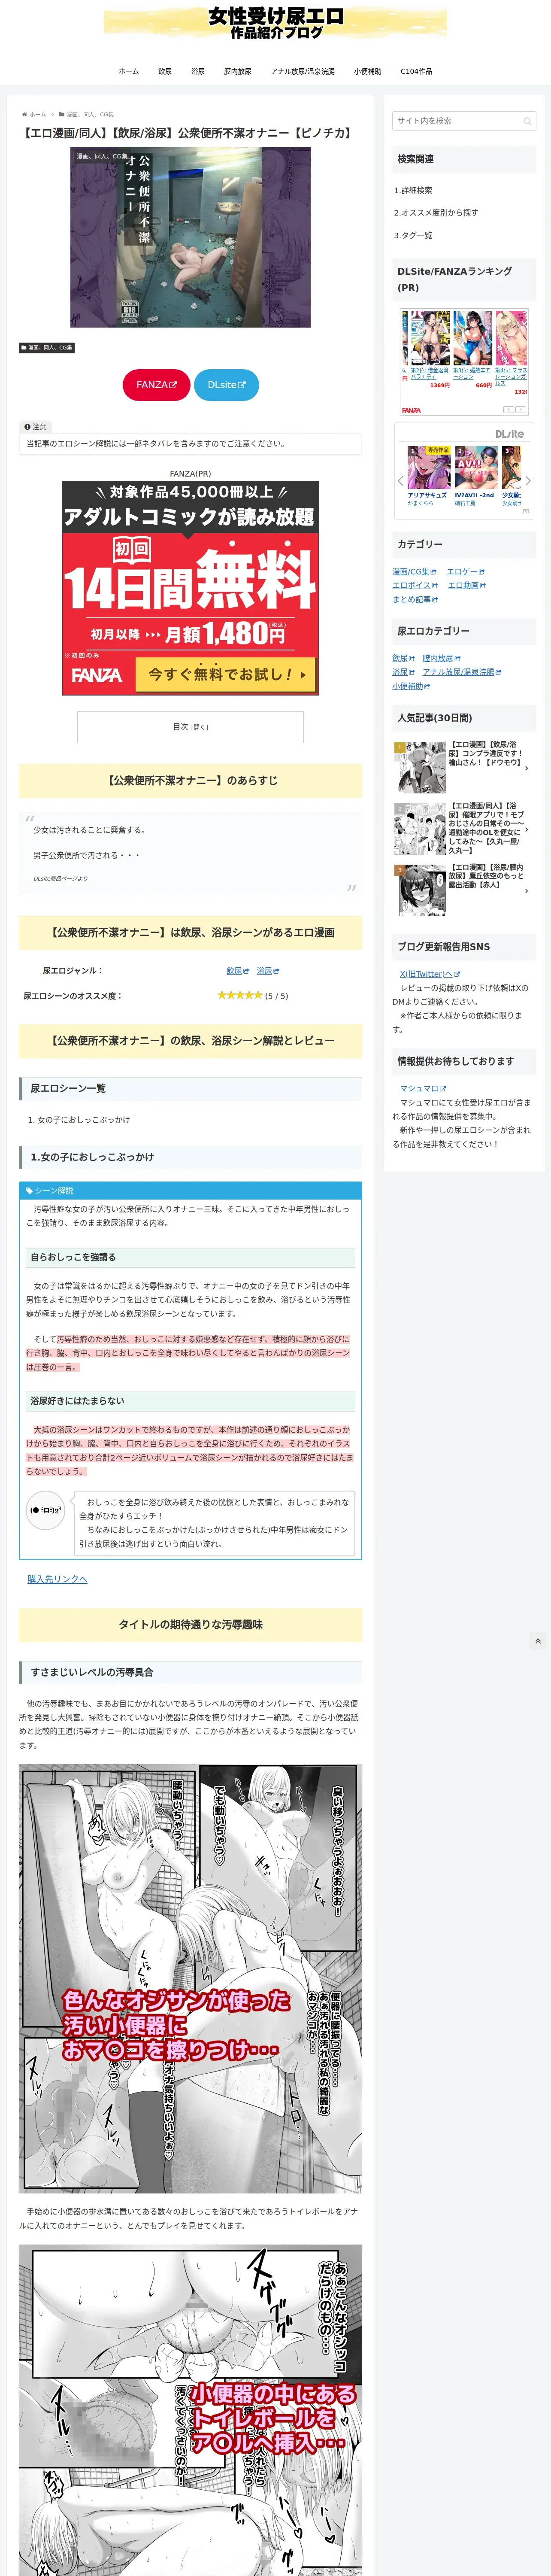The height and width of the screenshot is (2576, 551).
Task: Click the DLsite carousel right arrow
Action: pos(527,481)
